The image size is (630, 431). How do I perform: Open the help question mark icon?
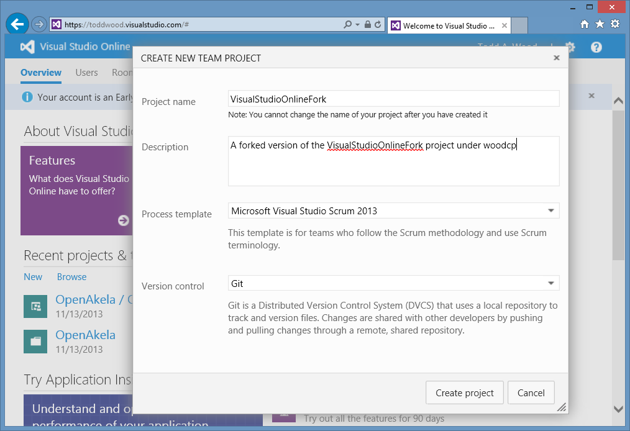tap(596, 47)
